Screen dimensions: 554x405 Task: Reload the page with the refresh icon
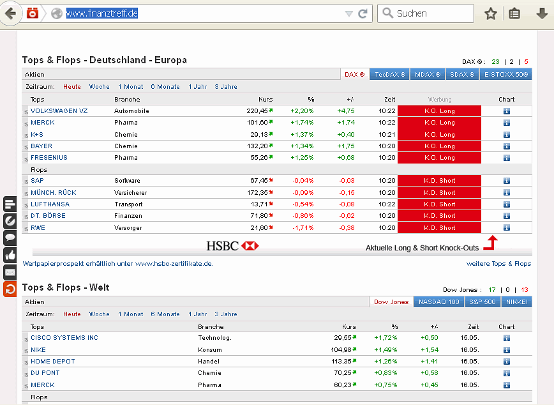363,14
